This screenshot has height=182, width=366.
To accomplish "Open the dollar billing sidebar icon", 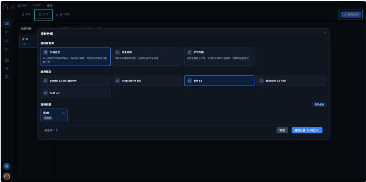I will (7, 69).
